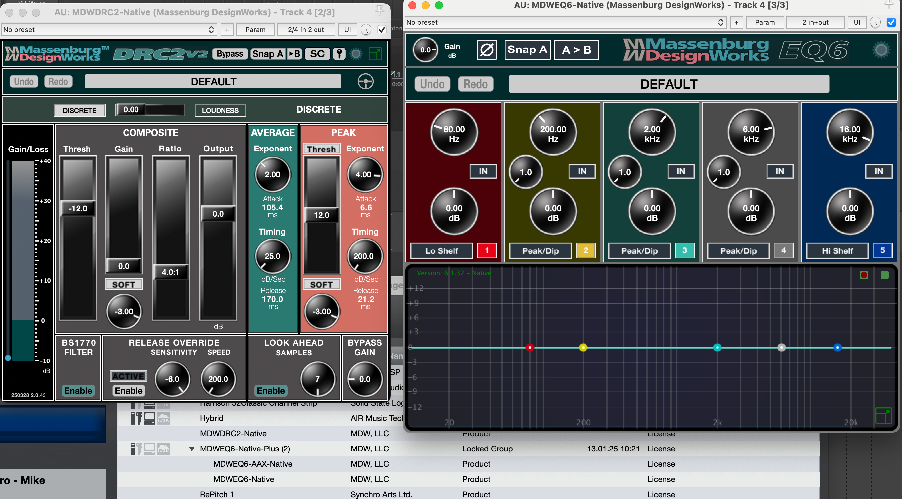Viewport: 902px width, 499px height.
Task: Click EQ6 A > B button
Action: coord(576,50)
